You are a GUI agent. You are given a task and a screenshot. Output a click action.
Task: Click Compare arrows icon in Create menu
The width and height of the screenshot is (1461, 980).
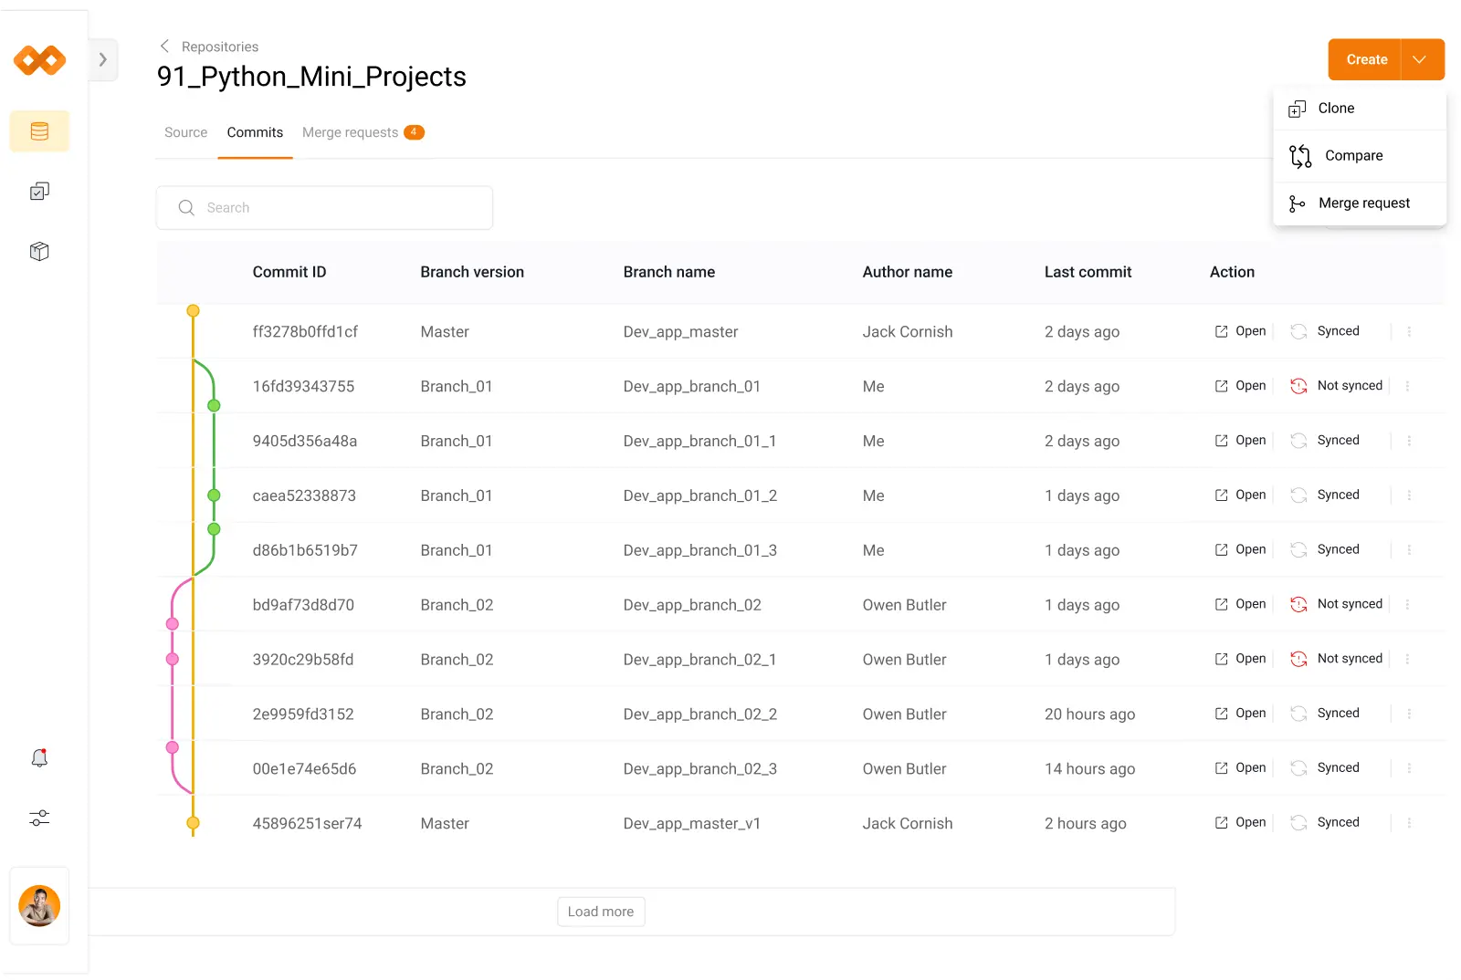coord(1300,157)
